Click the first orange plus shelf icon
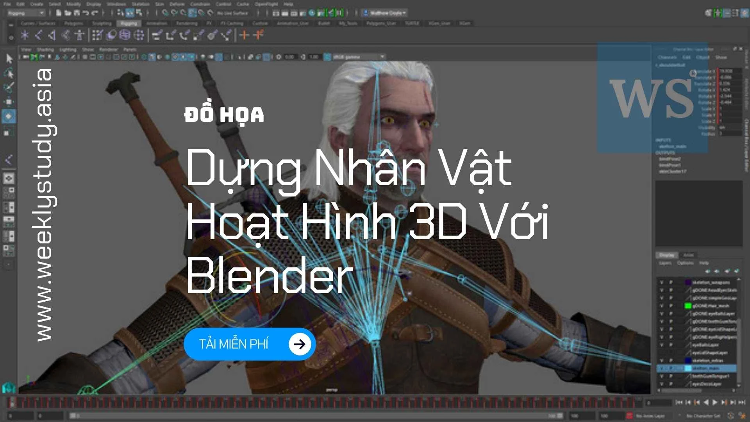Image resolution: width=750 pixels, height=422 pixels. pyautogui.click(x=245, y=35)
